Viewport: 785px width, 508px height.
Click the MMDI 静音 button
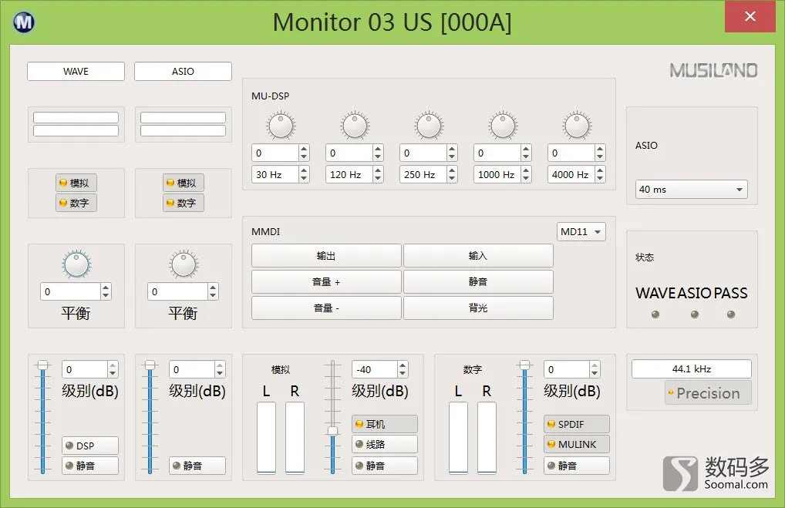coord(478,282)
